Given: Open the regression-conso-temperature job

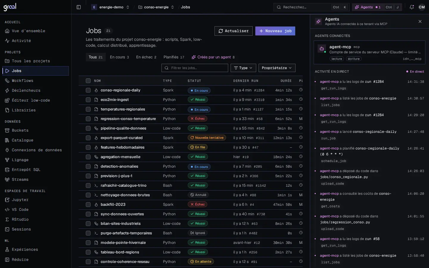Looking at the screenshot, I should pos(128,119).
